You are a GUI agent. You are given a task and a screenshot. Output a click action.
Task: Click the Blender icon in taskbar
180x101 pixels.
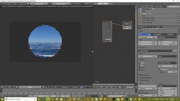48,99
